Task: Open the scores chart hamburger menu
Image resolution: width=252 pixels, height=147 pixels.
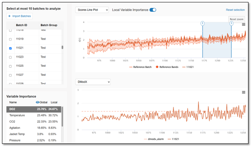Action: click(x=243, y=24)
